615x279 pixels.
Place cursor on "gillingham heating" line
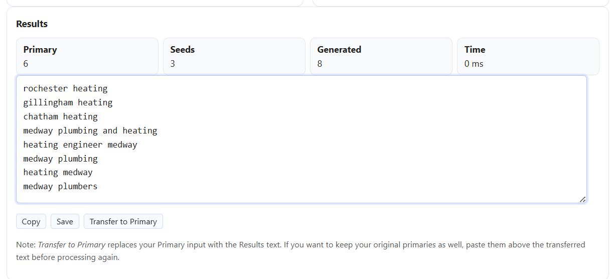tap(68, 103)
